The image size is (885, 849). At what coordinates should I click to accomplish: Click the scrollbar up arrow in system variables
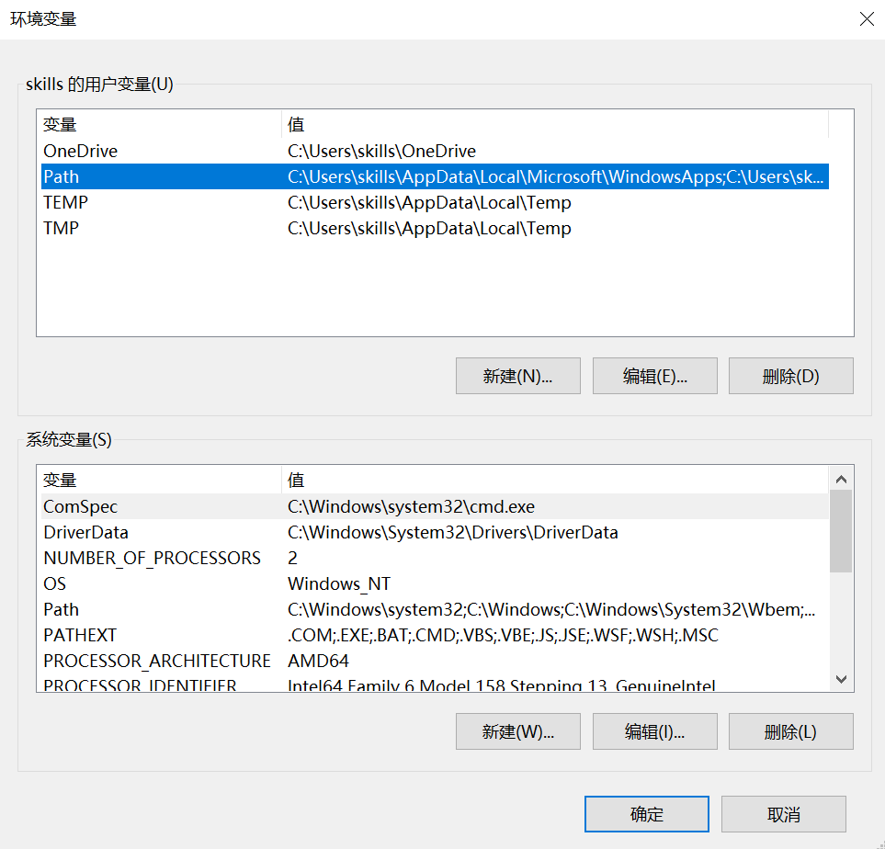841,478
